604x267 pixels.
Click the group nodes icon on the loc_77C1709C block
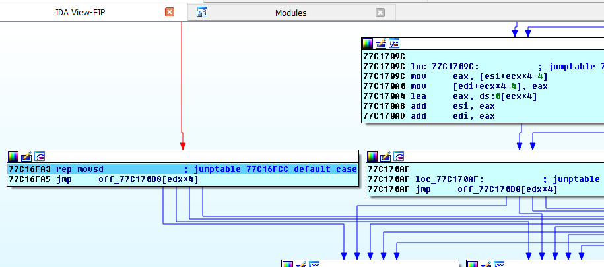[394, 44]
